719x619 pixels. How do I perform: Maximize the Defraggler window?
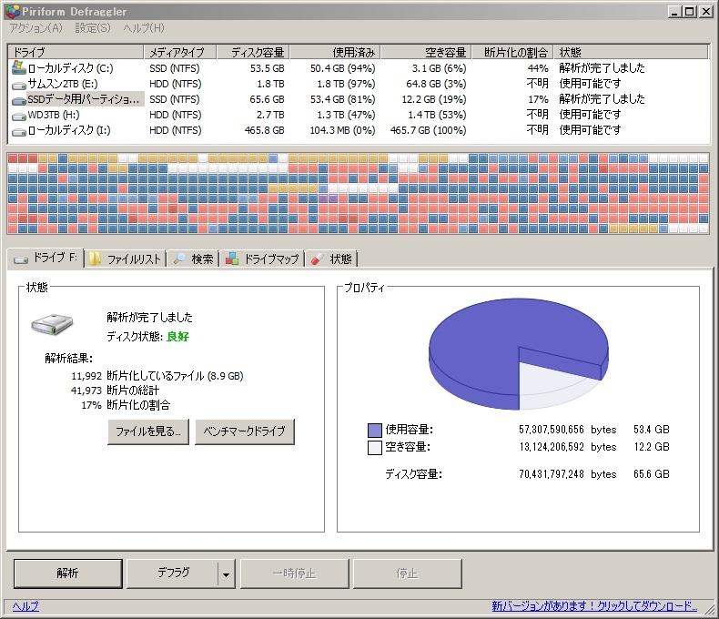689,12
